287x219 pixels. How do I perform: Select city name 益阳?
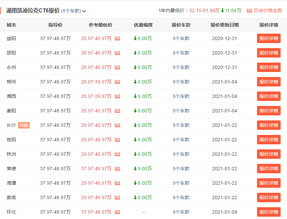click(x=11, y=38)
